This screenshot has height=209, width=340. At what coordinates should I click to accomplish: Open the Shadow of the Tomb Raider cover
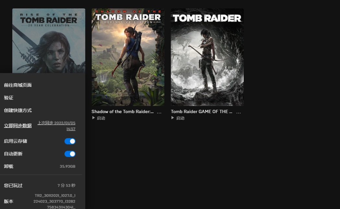128,57
